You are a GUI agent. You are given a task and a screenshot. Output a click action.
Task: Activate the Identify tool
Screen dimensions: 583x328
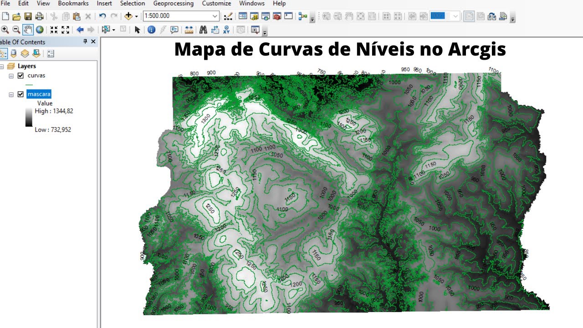pyautogui.click(x=152, y=30)
